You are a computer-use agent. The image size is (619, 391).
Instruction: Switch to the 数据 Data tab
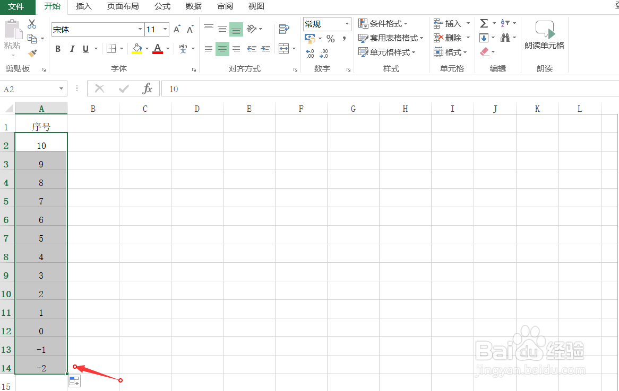194,6
